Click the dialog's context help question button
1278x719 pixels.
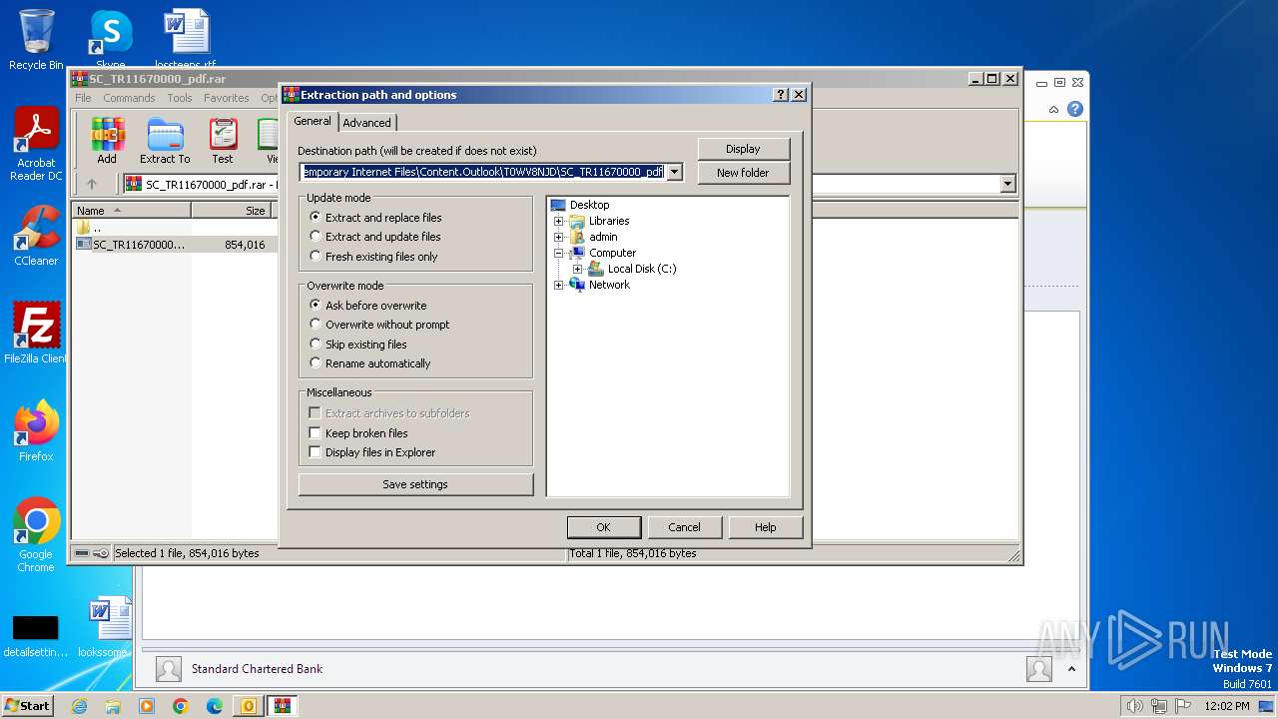click(781, 95)
